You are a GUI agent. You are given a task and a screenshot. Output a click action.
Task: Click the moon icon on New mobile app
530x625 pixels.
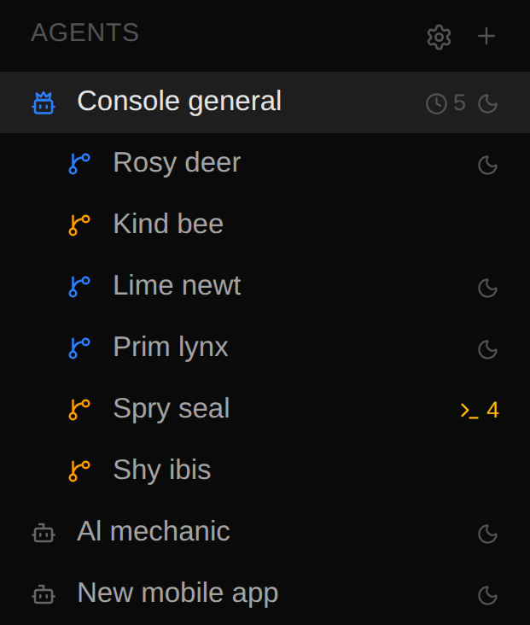coord(488,596)
